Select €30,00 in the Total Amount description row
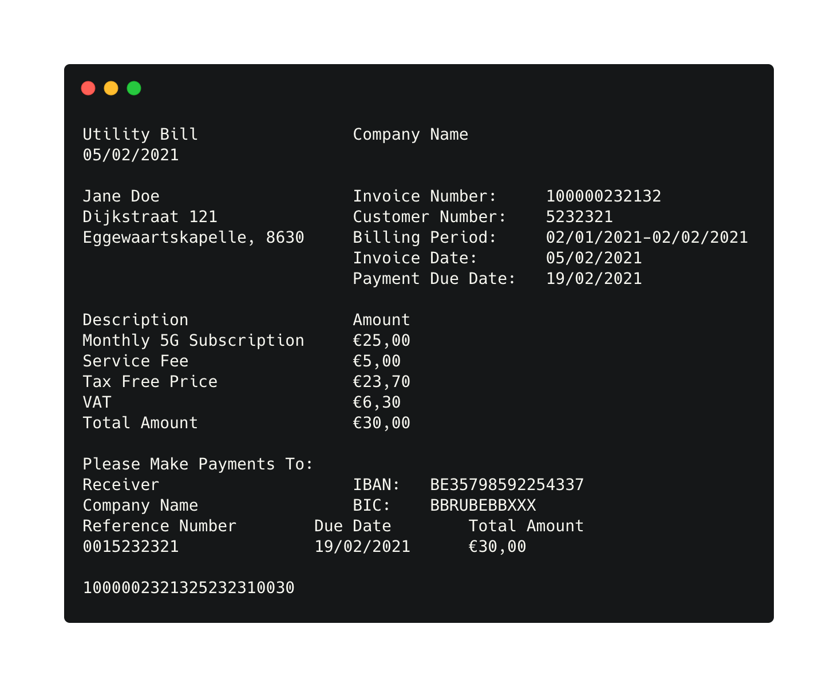The width and height of the screenshot is (838, 687). 381,423
